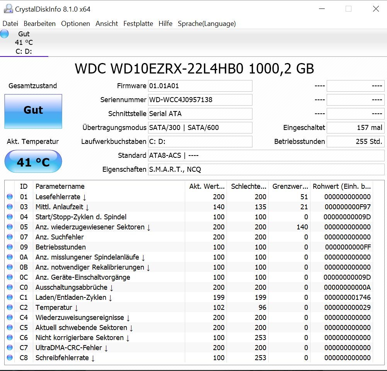The width and height of the screenshot is (387, 371).
Task: Open the Optionen menu
Action: [x=75, y=24]
